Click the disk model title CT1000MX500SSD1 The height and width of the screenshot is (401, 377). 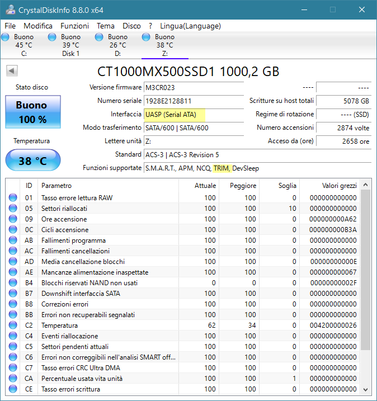pyautogui.click(x=188, y=72)
